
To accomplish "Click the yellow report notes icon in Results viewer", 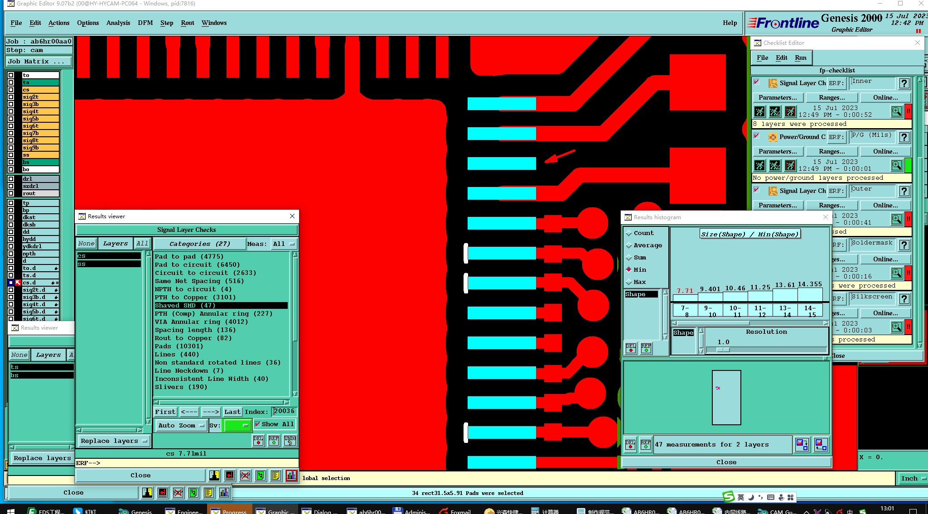I will tap(275, 476).
